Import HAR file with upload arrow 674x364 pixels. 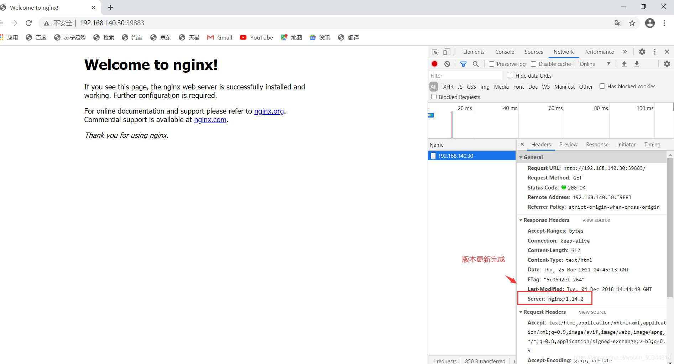coord(624,64)
